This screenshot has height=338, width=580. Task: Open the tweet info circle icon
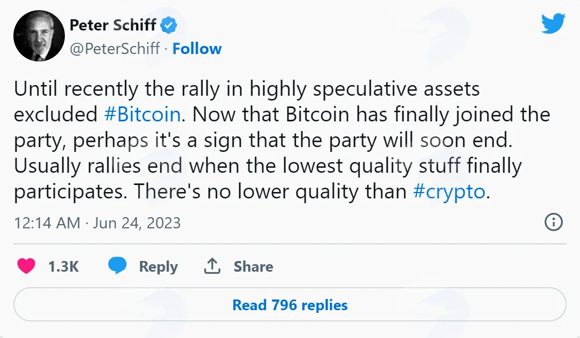[x=553, y=222]
